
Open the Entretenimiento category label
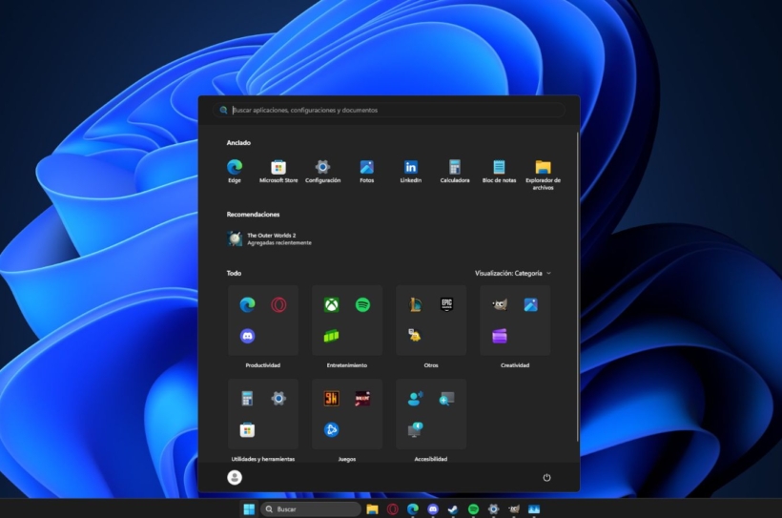(x=346, y=365)
